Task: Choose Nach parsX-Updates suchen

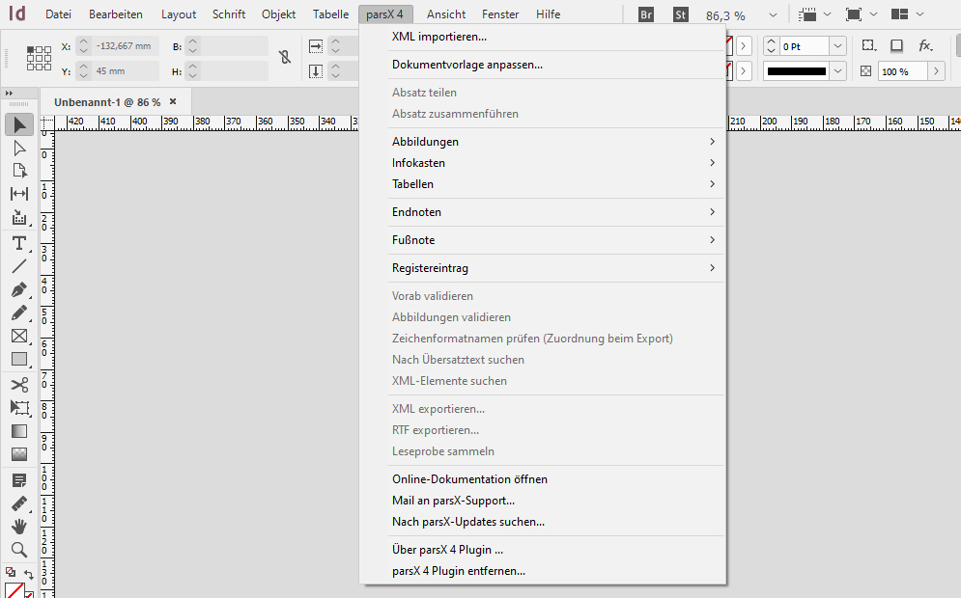Action: [x=555, y=522]
